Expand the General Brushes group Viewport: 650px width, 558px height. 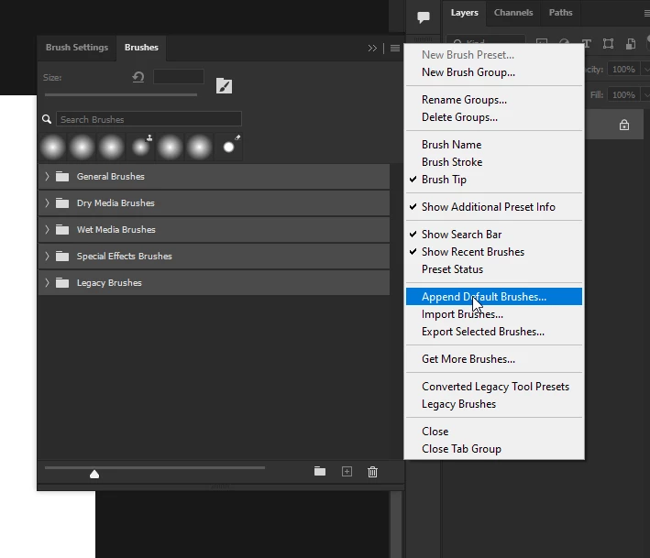[47, 177]
